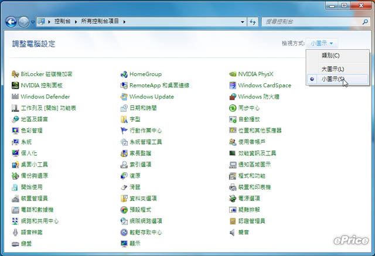Open the Windows CardSpace link
The height and width of the screenshot is (256, 375).
[264, 86]
